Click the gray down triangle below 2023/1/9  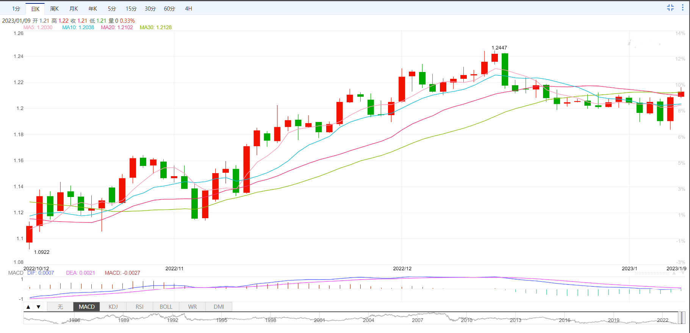pyautogui.click(x=683, y=273)
